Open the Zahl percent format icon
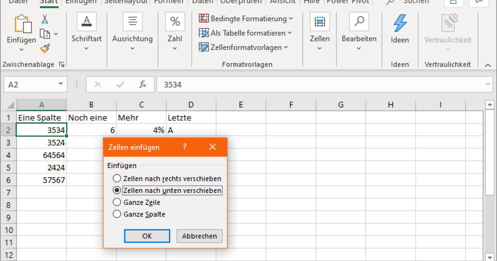The height and width of the screenshot is (261, 497). (175, 22)
